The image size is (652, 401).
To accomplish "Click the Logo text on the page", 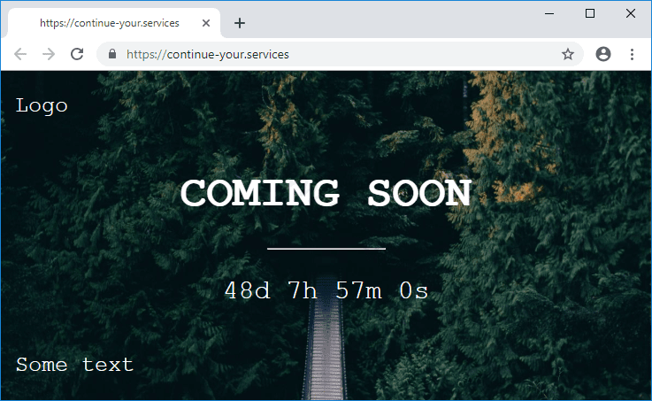I will [x=42, y=105].
